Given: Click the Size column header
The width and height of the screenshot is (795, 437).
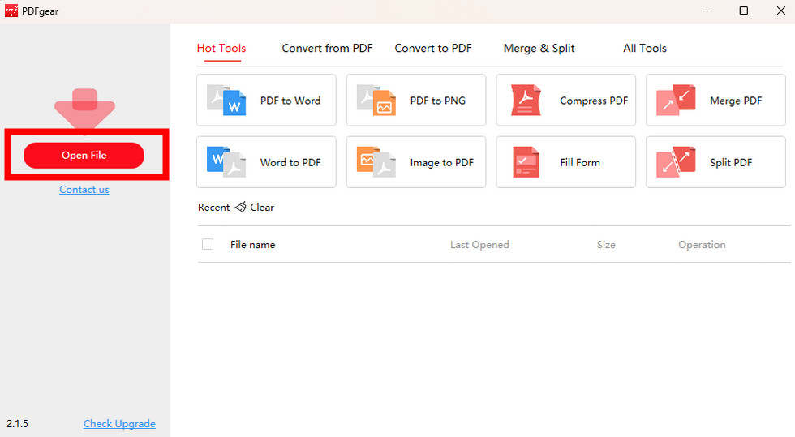Looking at the screenshot, I should [606, 244].
